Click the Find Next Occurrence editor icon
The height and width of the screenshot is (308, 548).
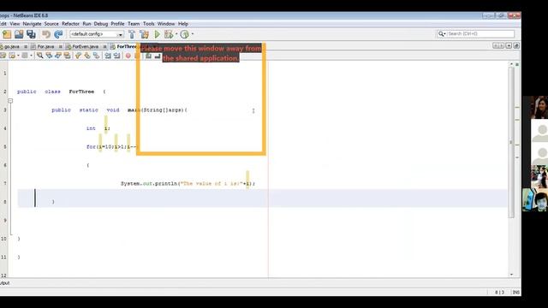58,56
